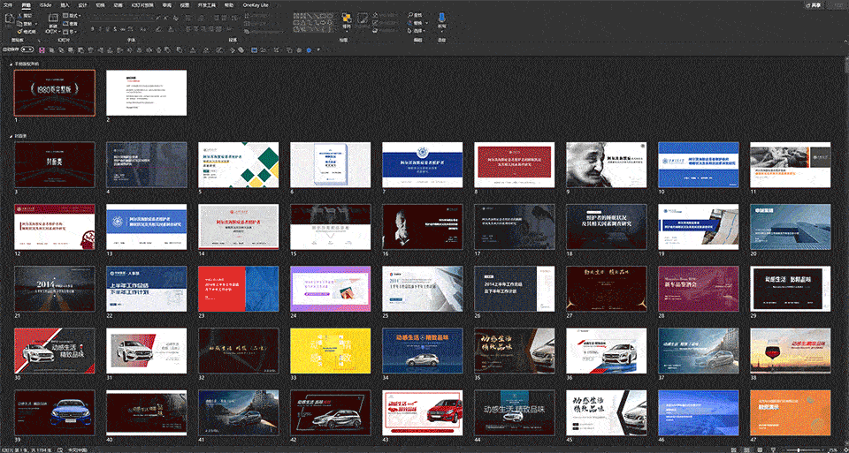Select the yellow slide thumbnail numbered 33

pyautogui.click(x=330, y=351)
